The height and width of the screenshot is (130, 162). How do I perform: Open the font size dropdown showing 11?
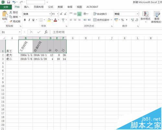pos(58,14)
